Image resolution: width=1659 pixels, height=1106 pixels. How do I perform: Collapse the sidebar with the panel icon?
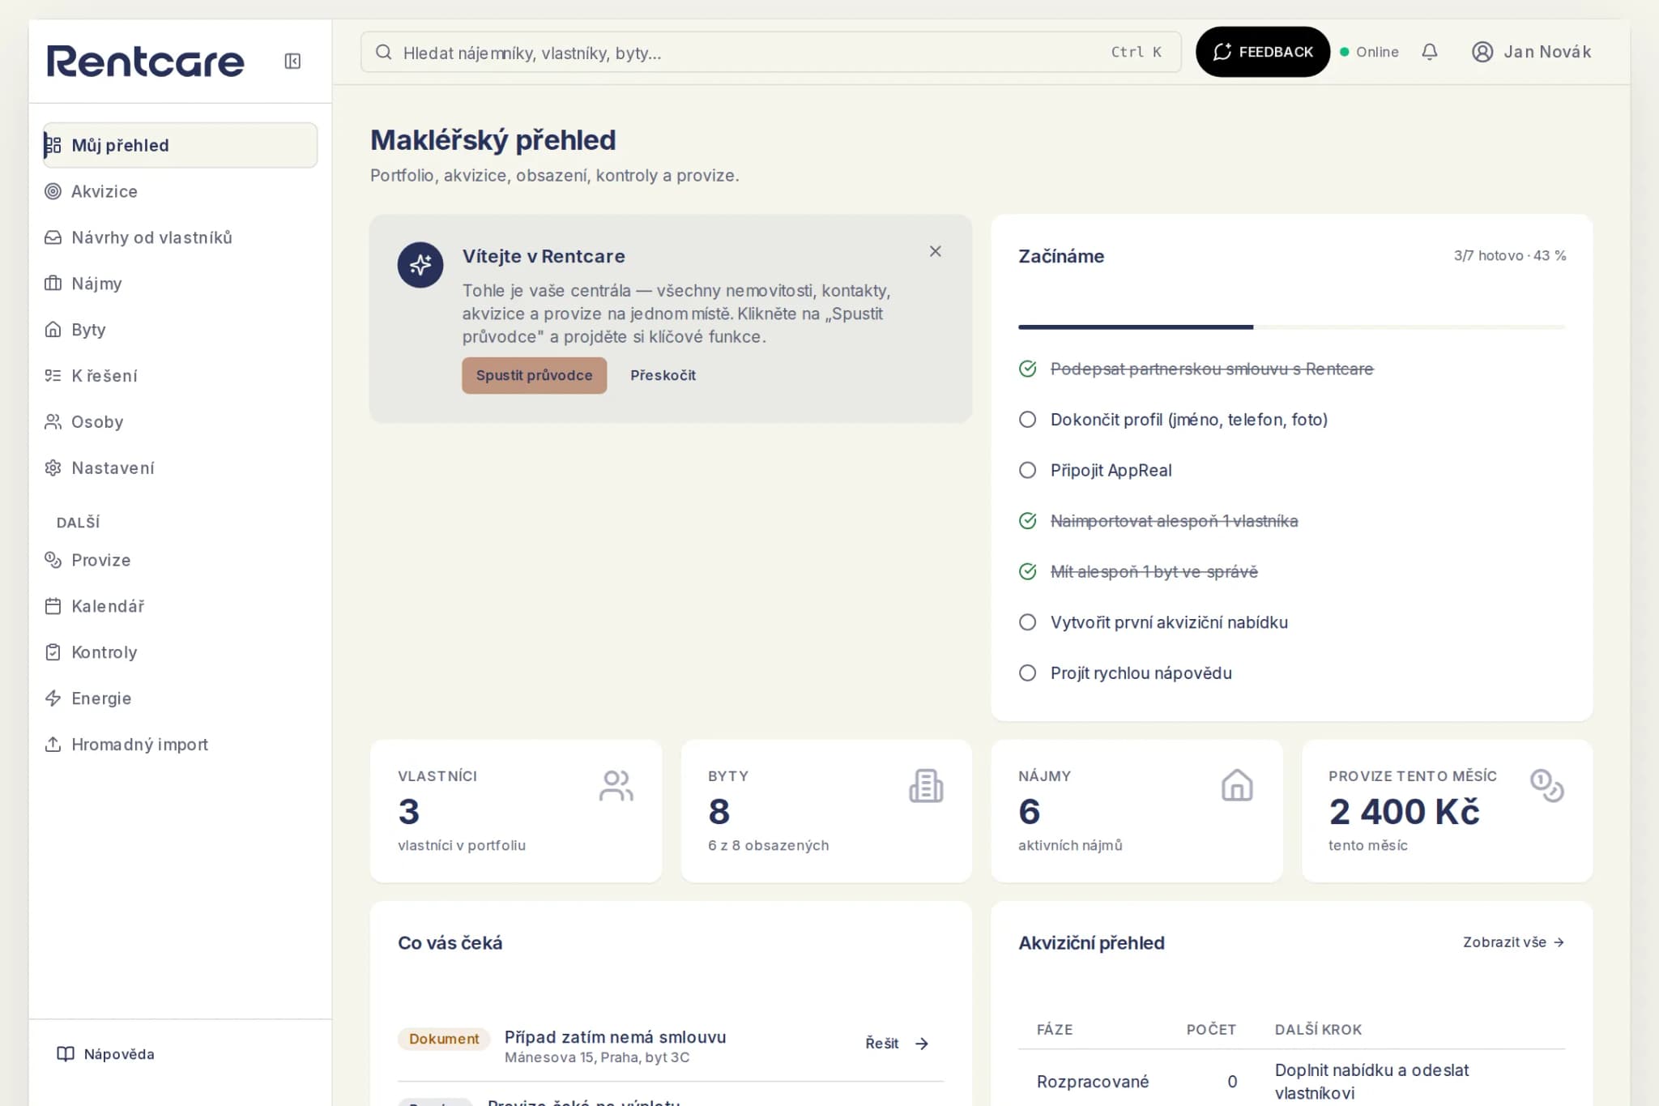click(x=292, y=62)
